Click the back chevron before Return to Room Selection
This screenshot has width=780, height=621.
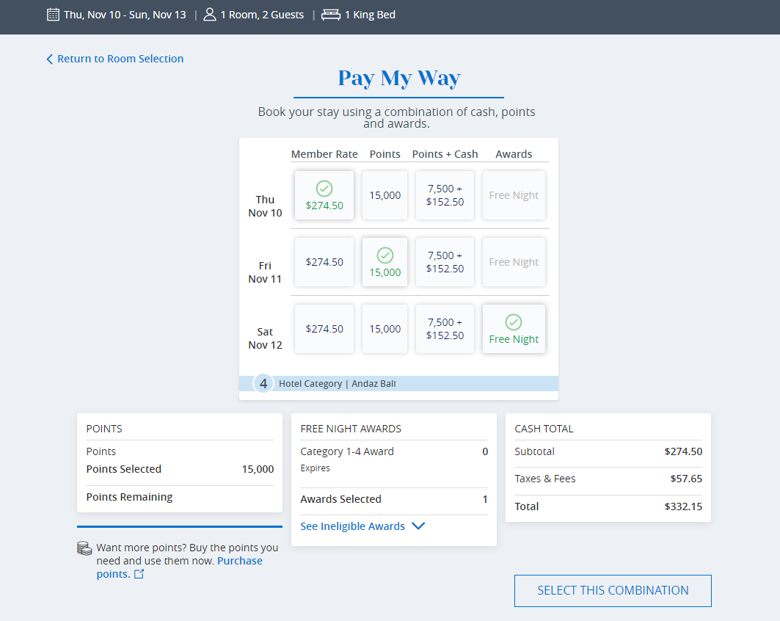49,59
